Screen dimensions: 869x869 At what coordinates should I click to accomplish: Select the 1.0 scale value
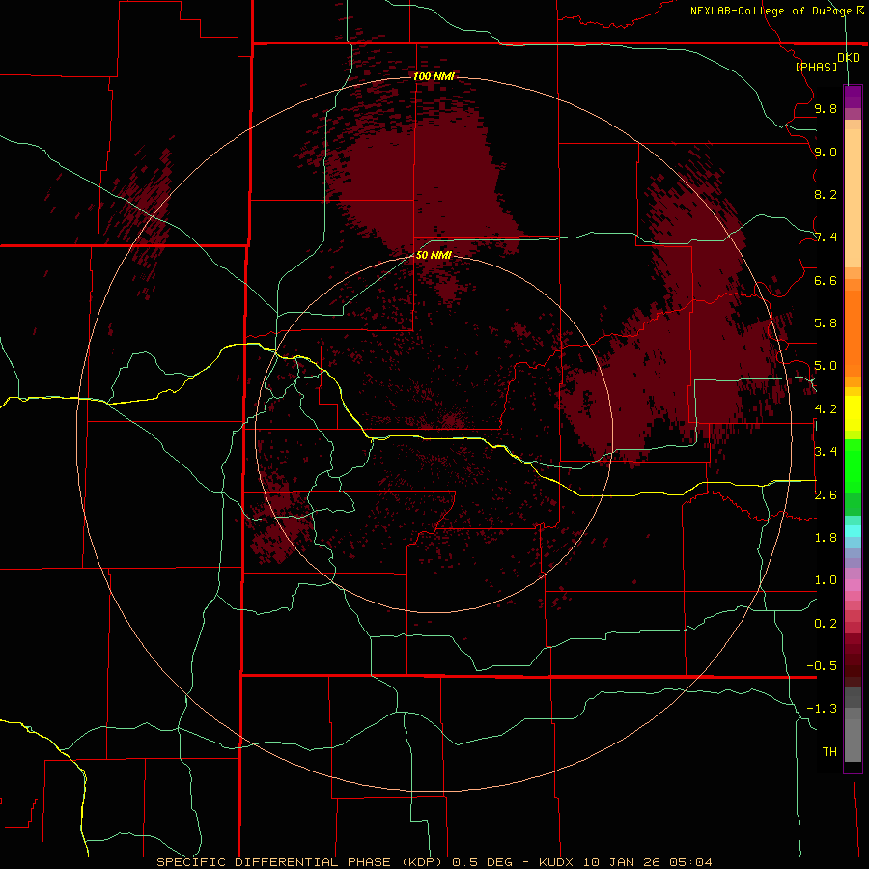(826, 580)
